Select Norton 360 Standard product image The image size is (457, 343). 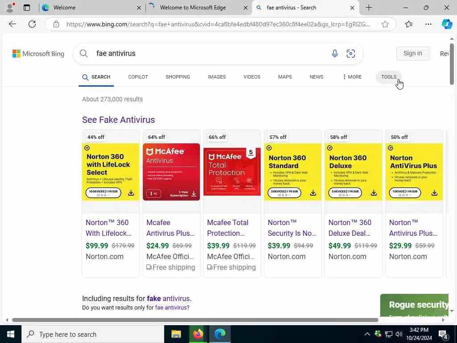pyautogui.click(x=293, y=172)
